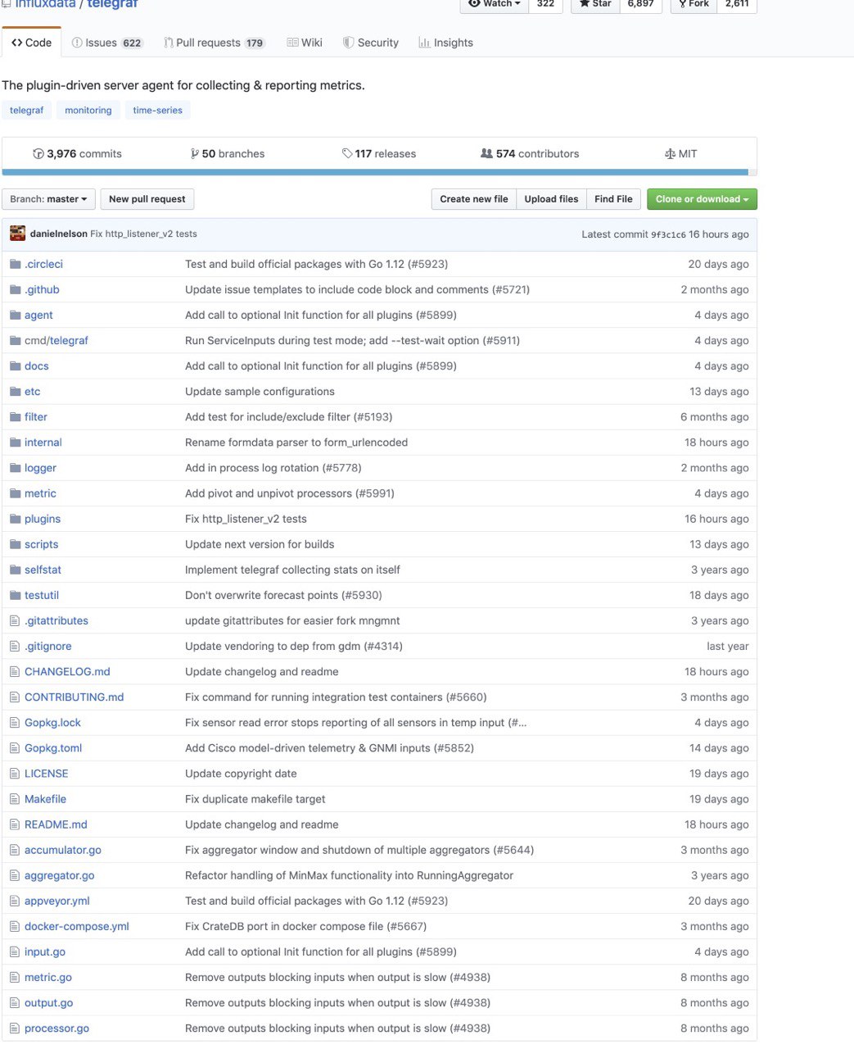Open the Code tab
The width and height of the screenshot is (854, 1049).
[31, 43]
